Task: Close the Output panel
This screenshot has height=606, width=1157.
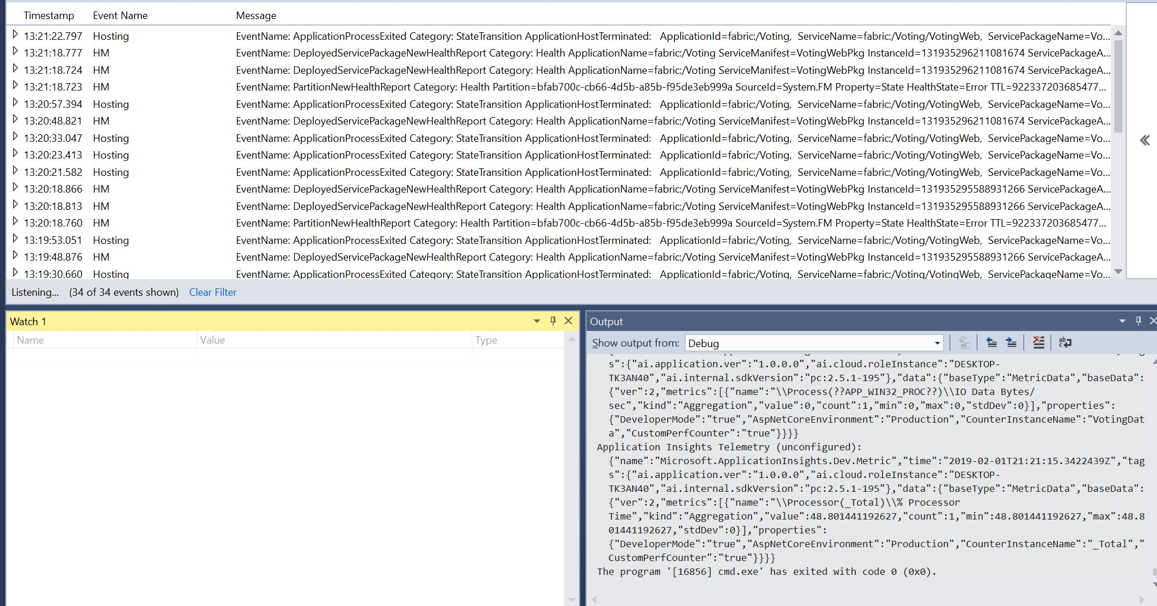Action: [1152, 321]
